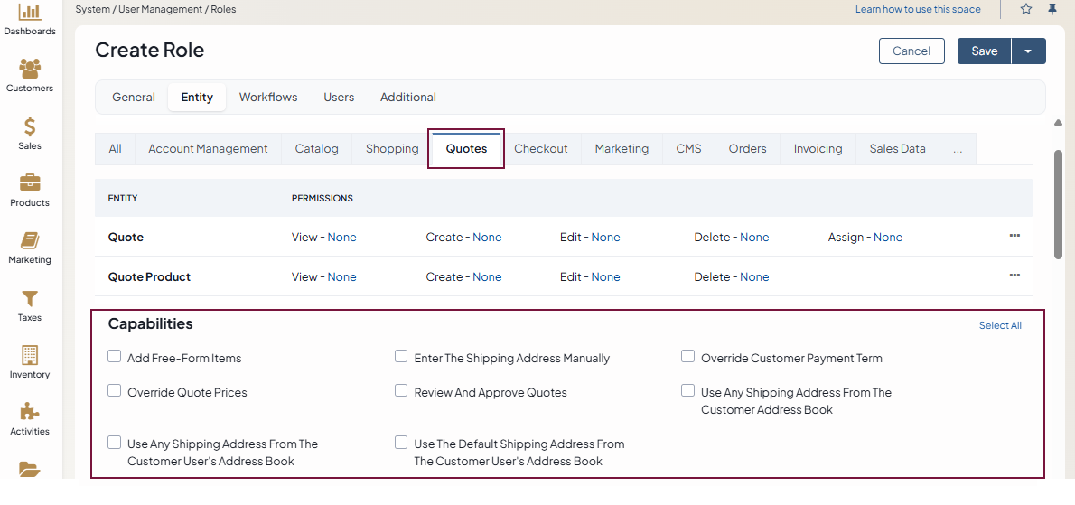Click the vertical page scrollbar
Image resolution: width=1075 pixels, height=505 pixels.
[1058, 203]
